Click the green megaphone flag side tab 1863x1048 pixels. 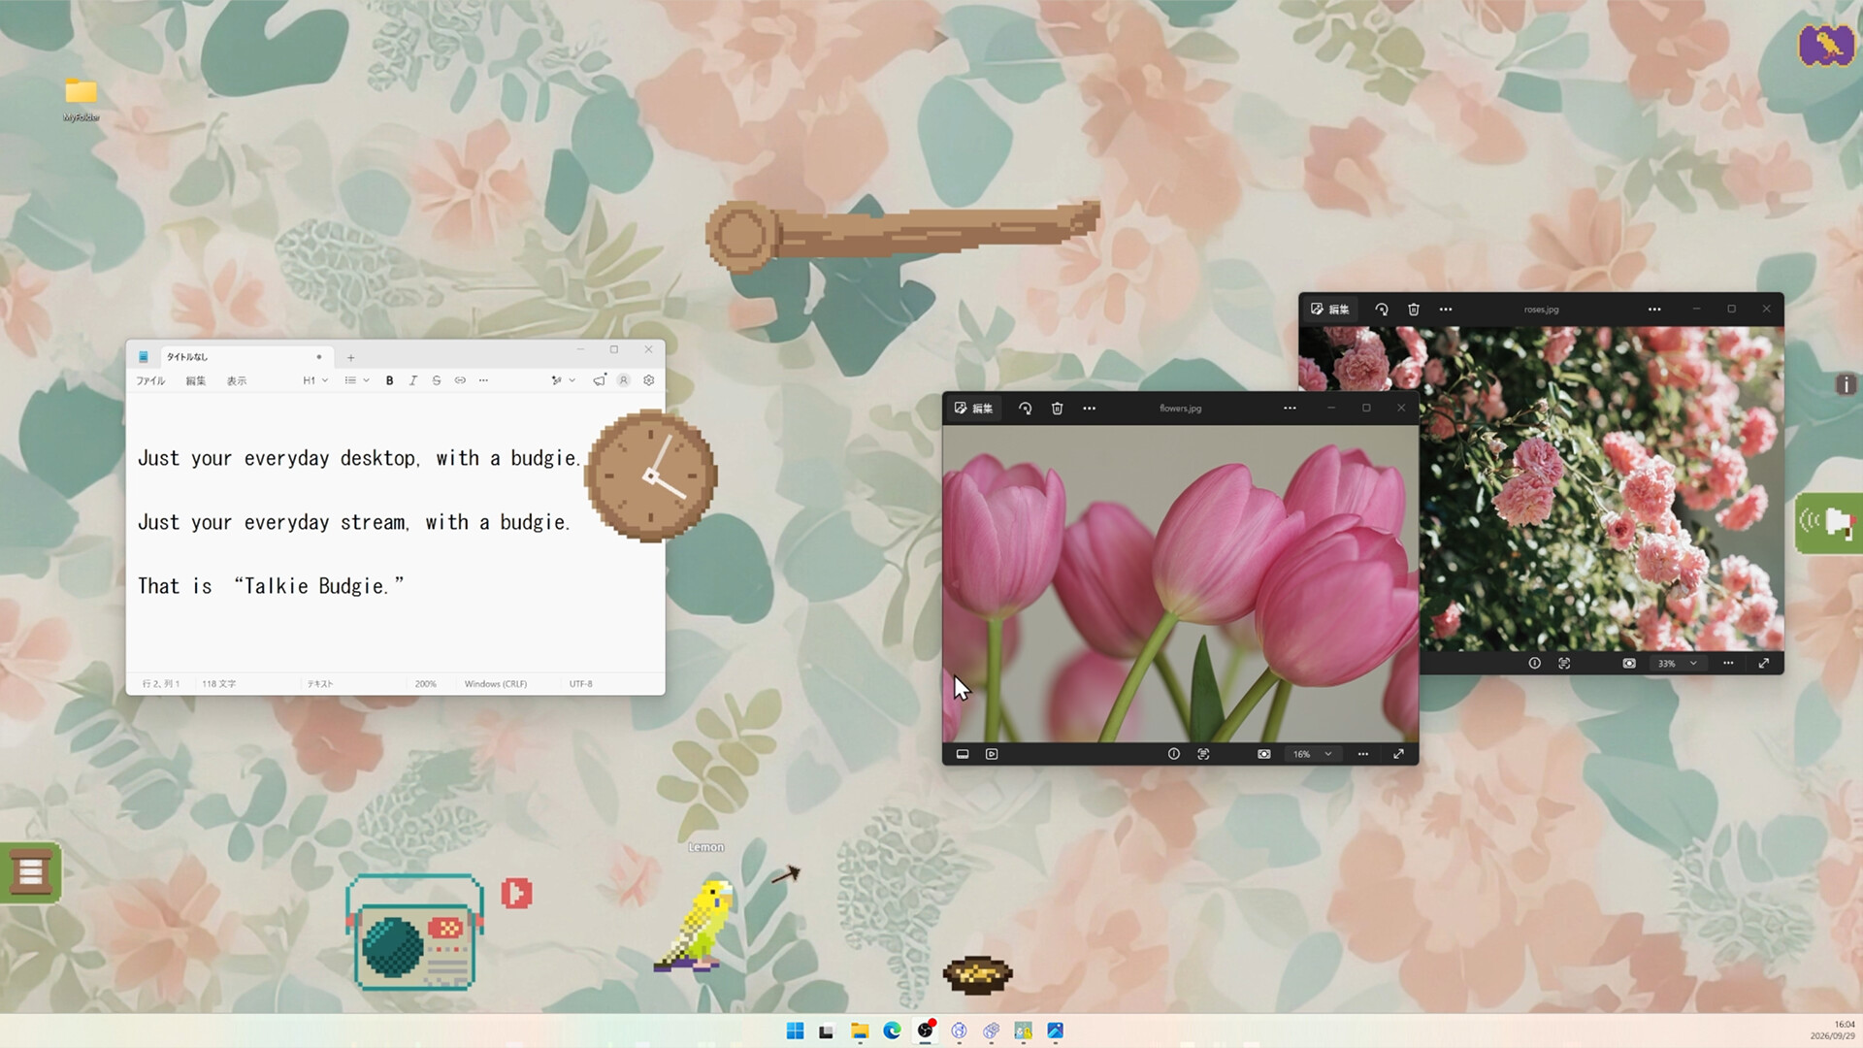pos(1828,523)
